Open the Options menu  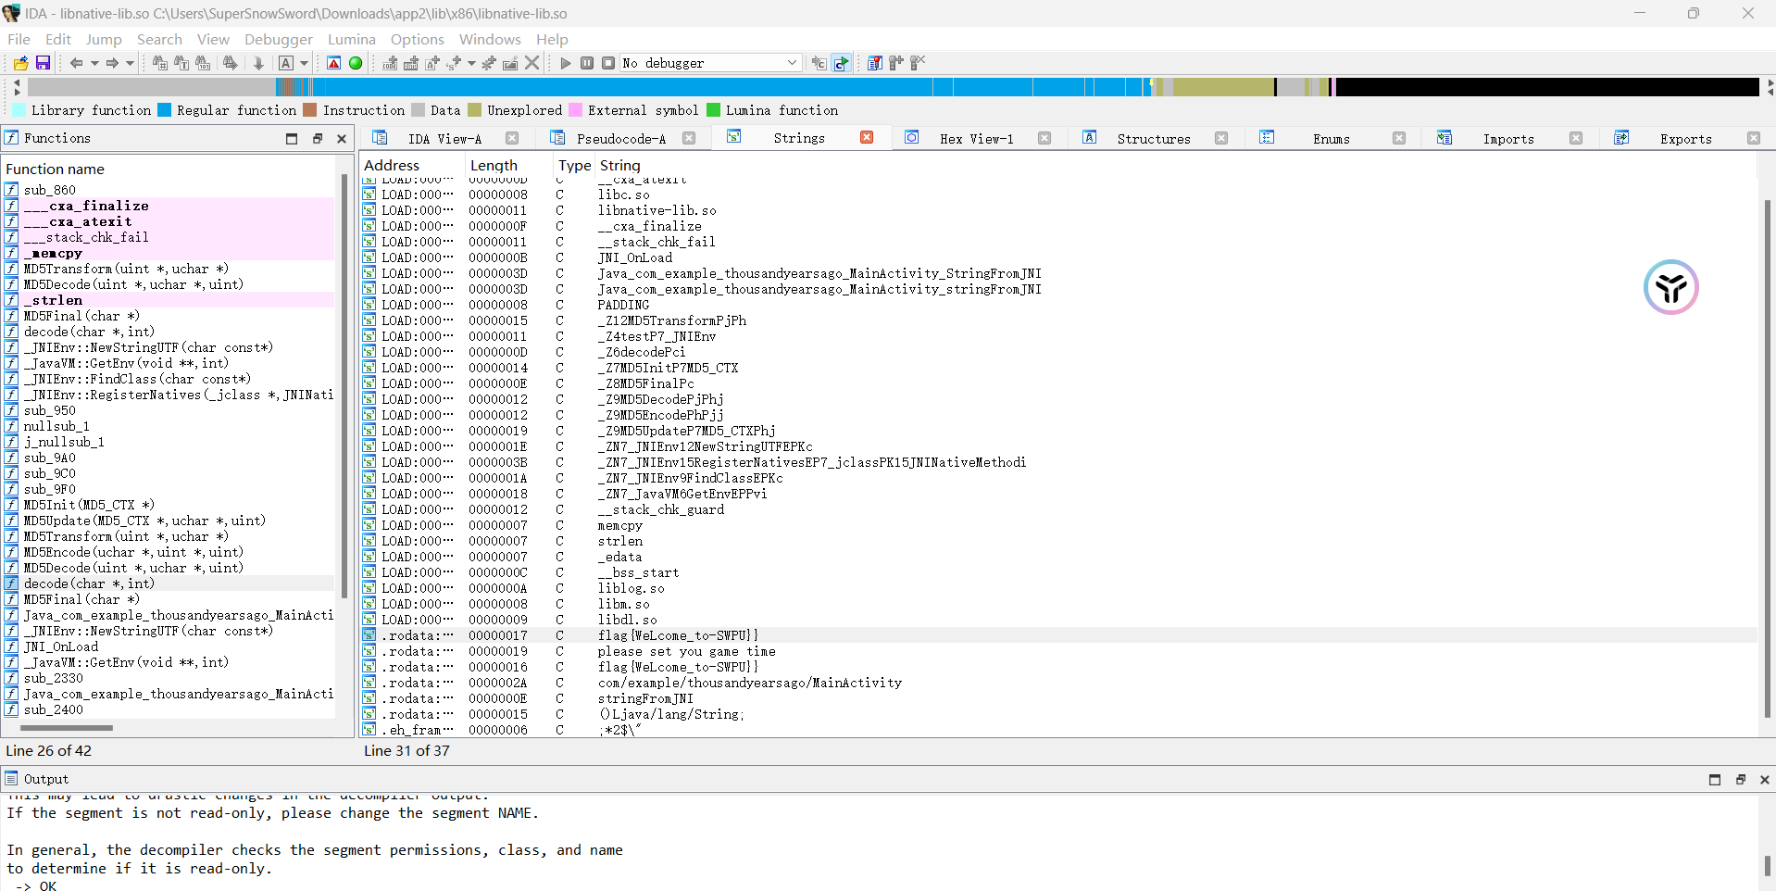click(418, 39)
